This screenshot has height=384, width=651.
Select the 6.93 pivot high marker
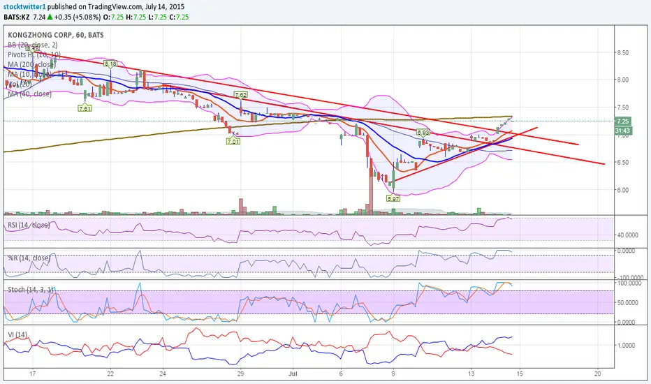click(423, 133)
